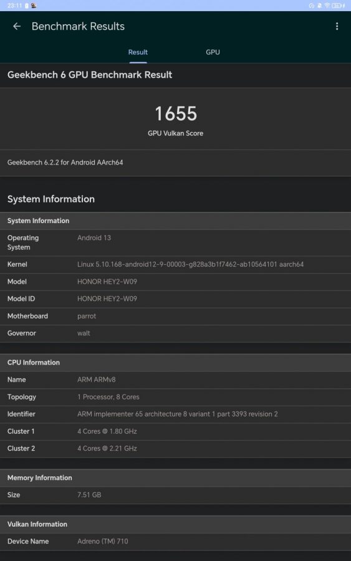Screen dimensions: 351x561
Task: Tap the white card icon beside the clock
Action: pyautogui.click(x=26, y=6)
